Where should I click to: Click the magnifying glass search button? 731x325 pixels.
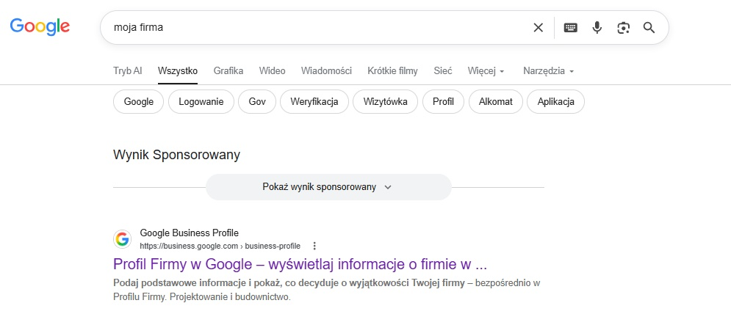(649, 27)
